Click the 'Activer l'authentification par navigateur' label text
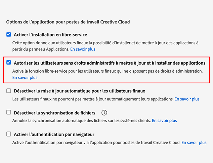The width and height of the screenshot is (213, 163). [x=54, y=134]
